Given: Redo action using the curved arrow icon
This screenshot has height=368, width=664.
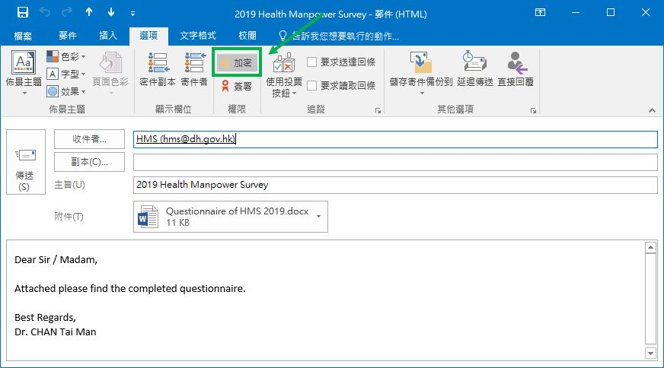Looking at the screenshot, I should pos(67,12).
